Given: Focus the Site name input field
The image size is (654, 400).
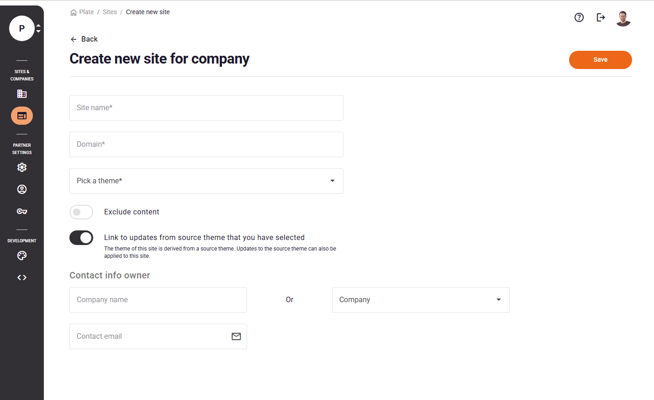Looking at the screenshot, I should pyautogui.click(x=206, y=108).
